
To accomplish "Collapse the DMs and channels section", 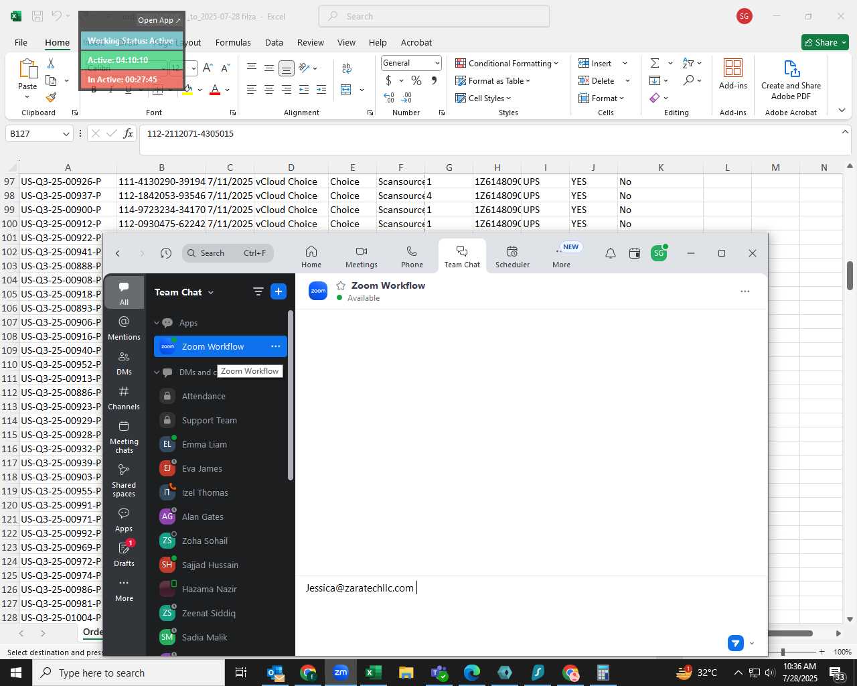I will click(x=157, y=372).
